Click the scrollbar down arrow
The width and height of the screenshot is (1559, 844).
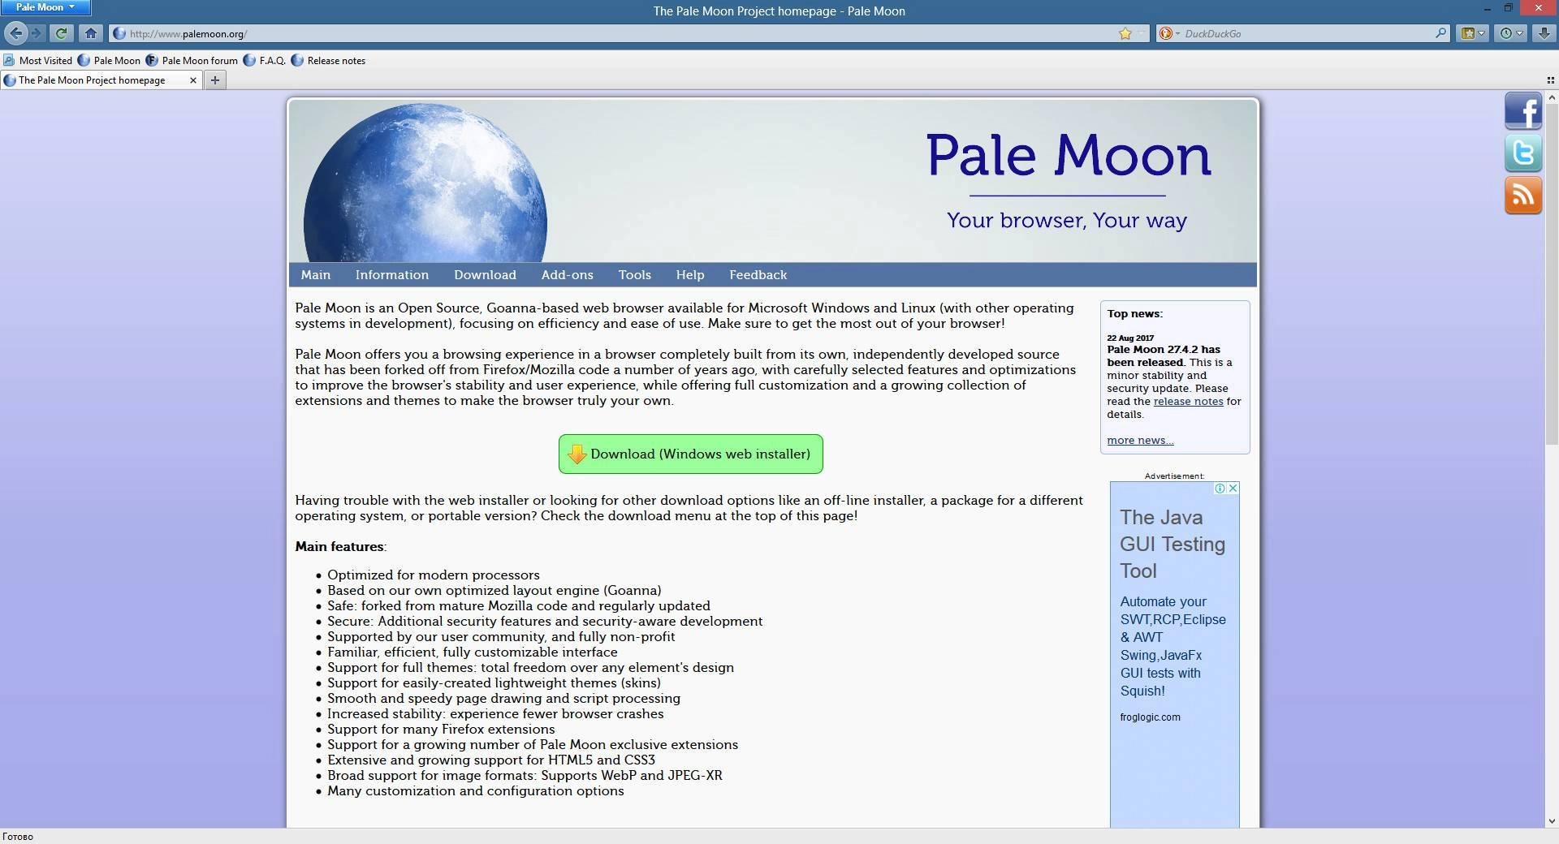click(1551, 821)
